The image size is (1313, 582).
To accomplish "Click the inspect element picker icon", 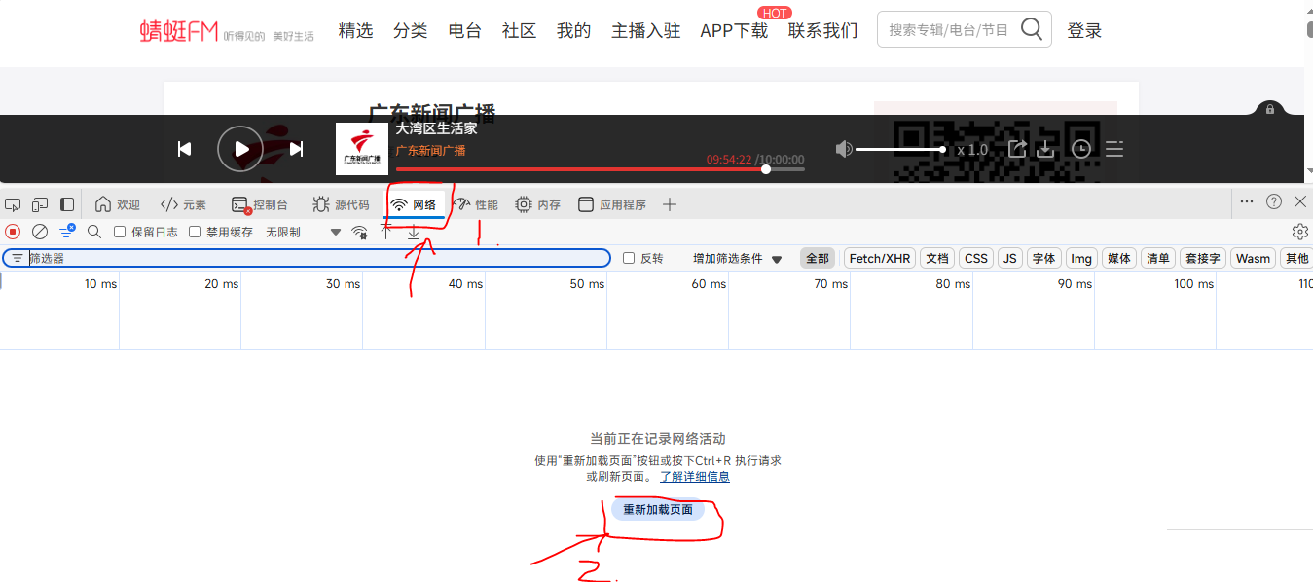I will (x=13, y=204).
